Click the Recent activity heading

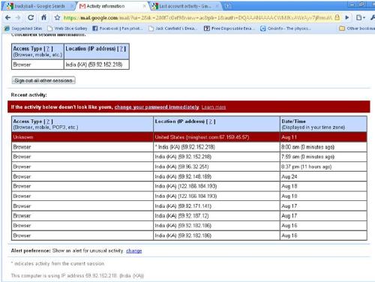[29, 95]
